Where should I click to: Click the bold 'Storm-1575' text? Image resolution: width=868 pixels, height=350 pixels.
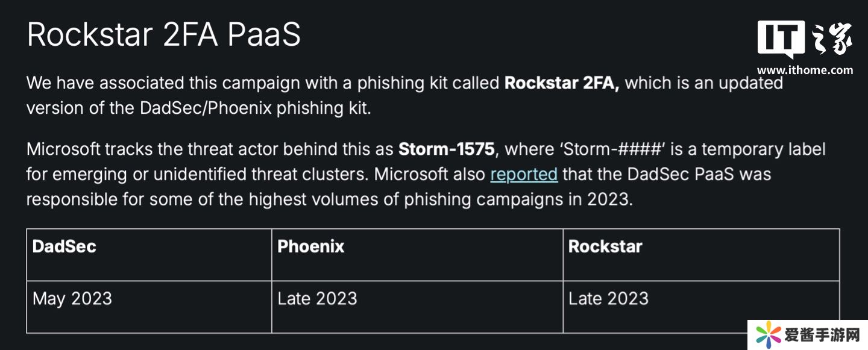pos(446,149)
